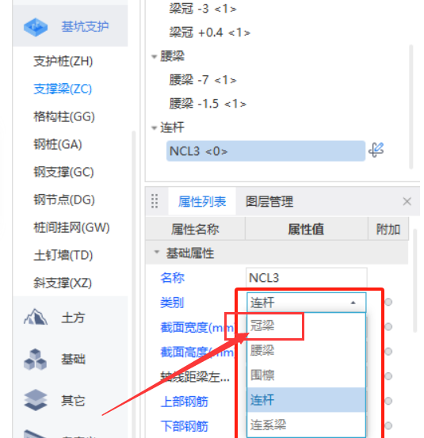The image size is (424, 438).
Task: Open the 土方 category label
Action: [x=73, y=318]
